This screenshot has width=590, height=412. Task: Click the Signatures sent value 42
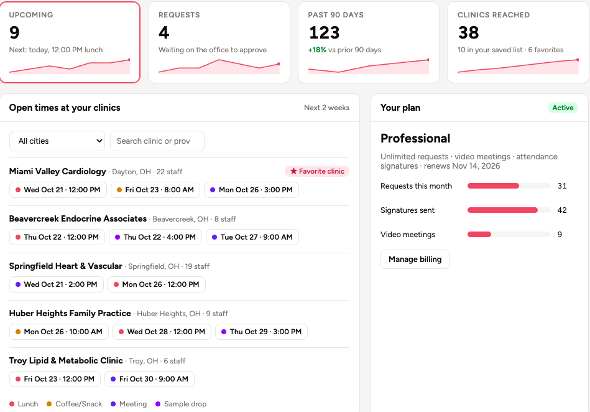tap(562, 210)
